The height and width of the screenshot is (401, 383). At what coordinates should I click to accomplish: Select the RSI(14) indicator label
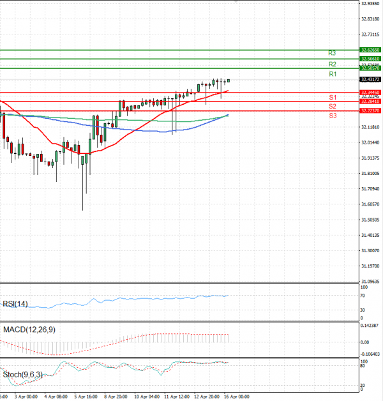15,304
